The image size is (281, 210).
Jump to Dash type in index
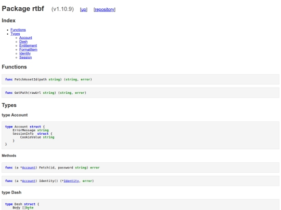click(x=23, y=41)
